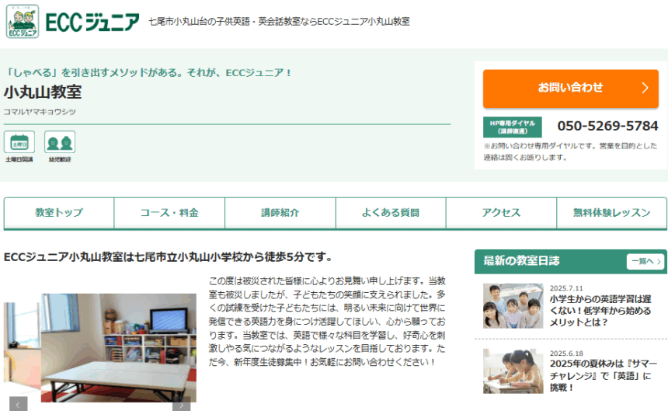Click the classroom photo with low table
The width and height of the screenshot is (668, 411).
(x=118, y=347)
